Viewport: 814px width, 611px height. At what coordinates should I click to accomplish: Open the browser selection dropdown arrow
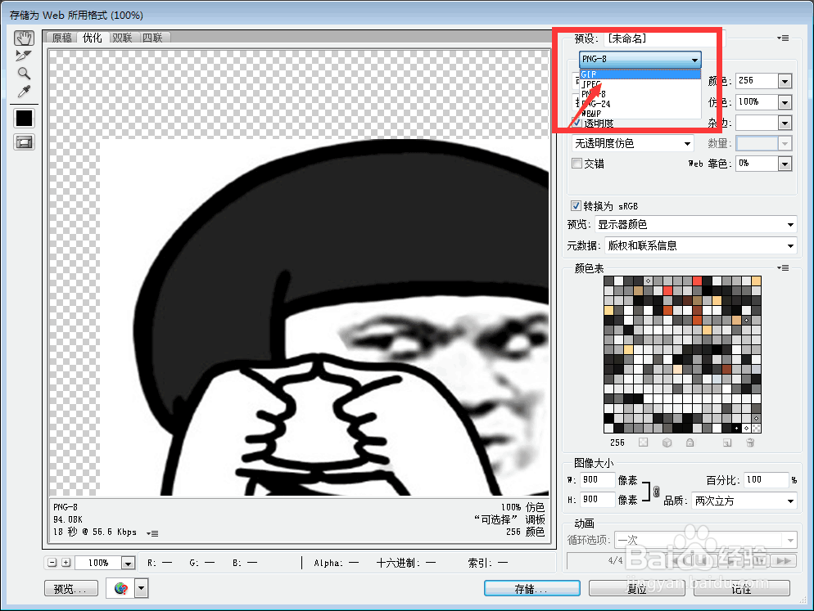(x=141, y=589)
